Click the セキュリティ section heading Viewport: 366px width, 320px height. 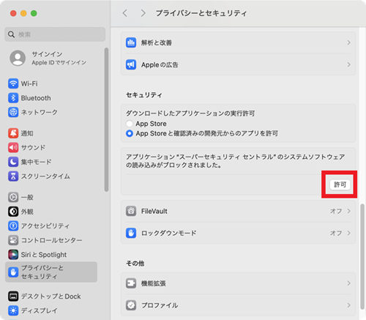144,95
